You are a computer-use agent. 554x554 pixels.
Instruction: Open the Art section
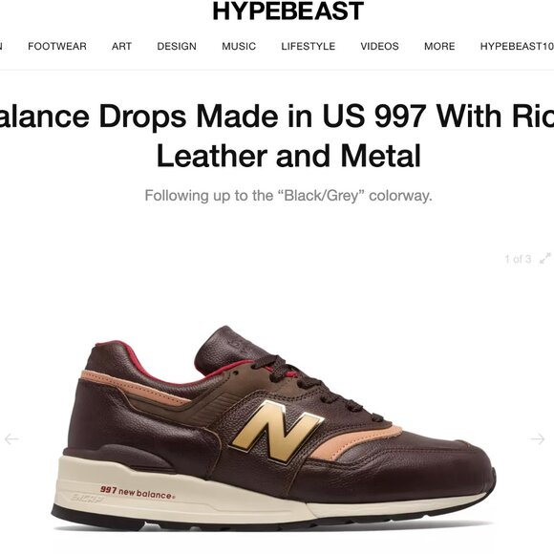pyautogui.click(x=121, y=46)
